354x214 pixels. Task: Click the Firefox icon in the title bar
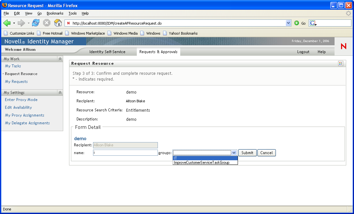5,5
